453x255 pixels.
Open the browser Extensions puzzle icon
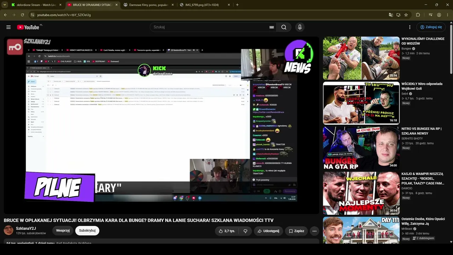(418, 15)
